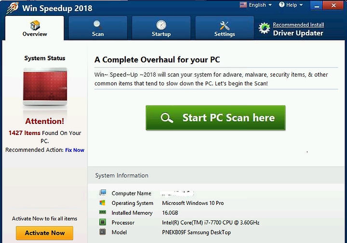The image size is (347, 243).
Task: Close the Win Speedup 2018 window
Action: 334,5
